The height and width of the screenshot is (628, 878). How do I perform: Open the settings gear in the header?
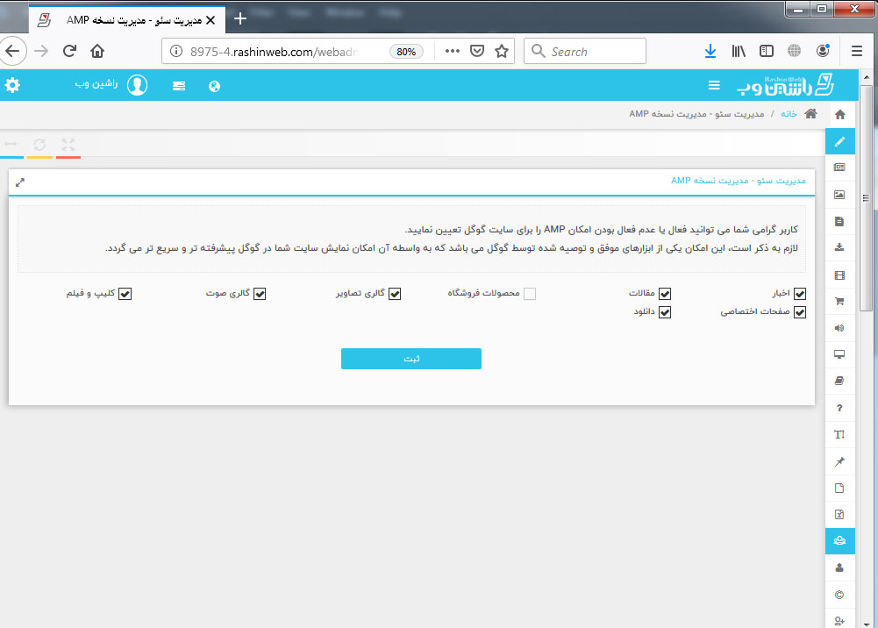[12, 85]
